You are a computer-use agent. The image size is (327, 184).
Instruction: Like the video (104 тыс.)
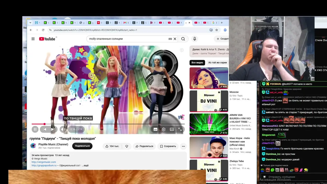pyautogui.click(x=112, y=146)
